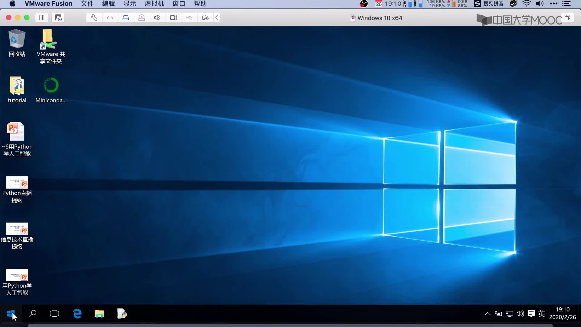The image size is (581, 327).
Task: Switch input language via 英 indicator
Action: coord(542,314)
